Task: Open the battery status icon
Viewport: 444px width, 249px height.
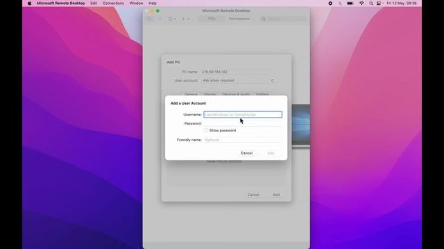Action: tap(350, 3)
